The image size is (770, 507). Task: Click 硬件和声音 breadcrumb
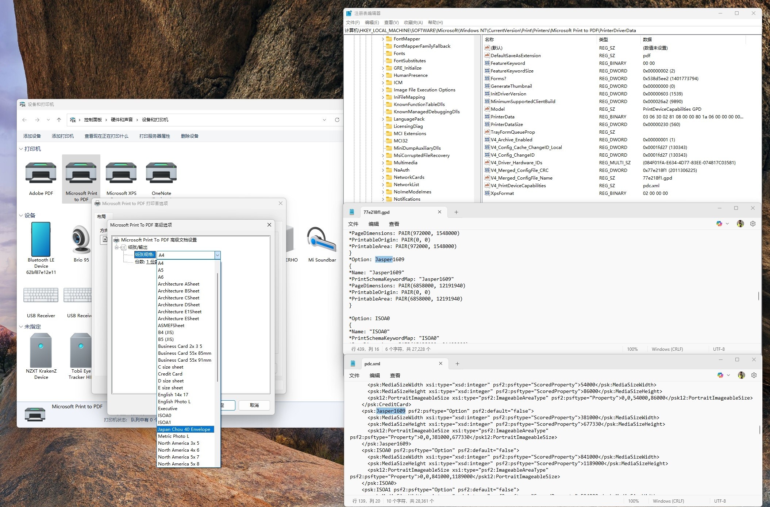122,120
